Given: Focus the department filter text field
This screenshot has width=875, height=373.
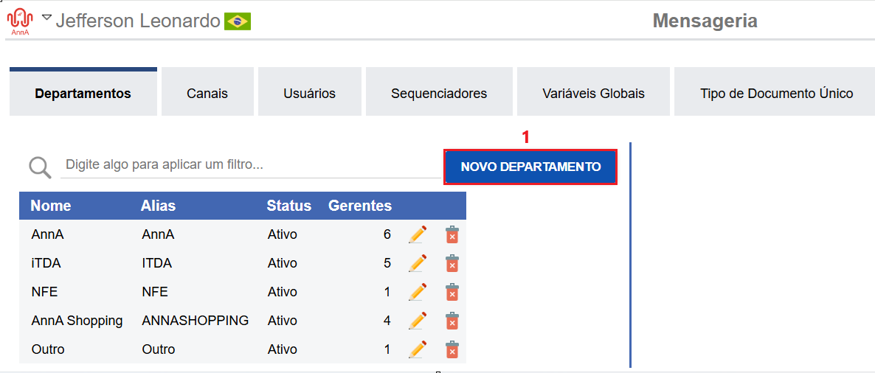Looking at the screenshot, I should click(x=251, y=165).
